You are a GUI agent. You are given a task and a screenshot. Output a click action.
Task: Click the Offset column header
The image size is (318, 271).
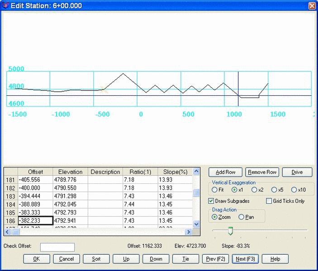[35, 172]
